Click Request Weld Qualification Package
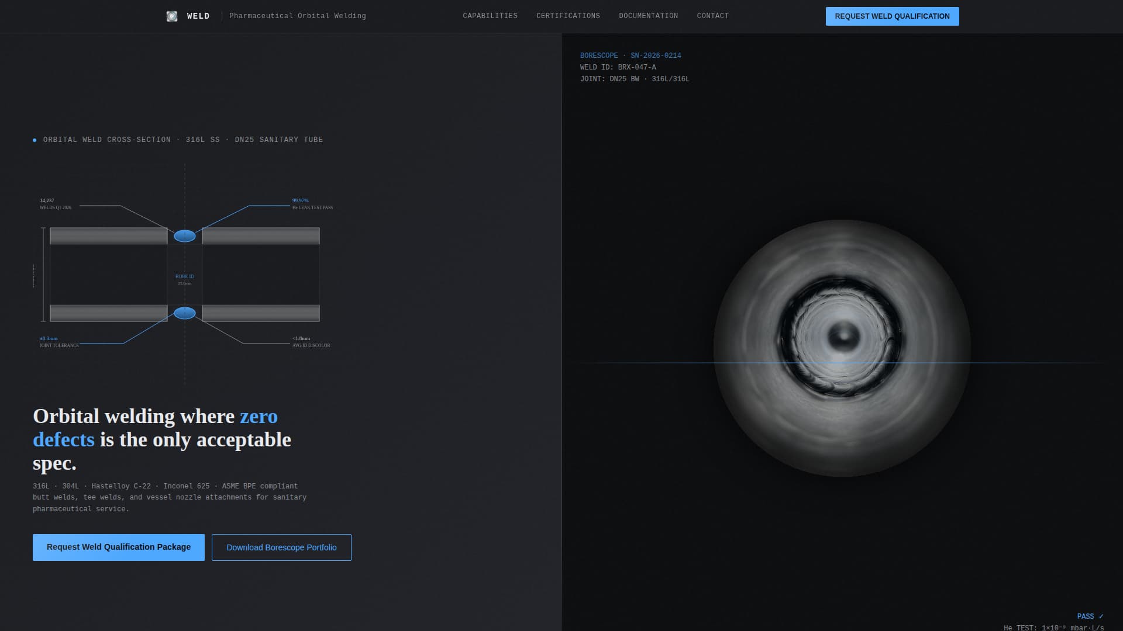 118,547
